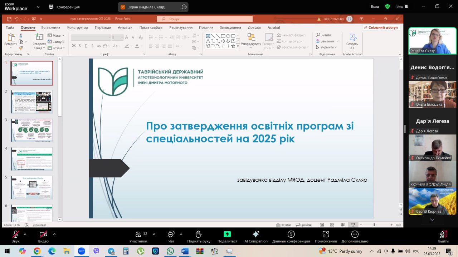458x257 pixels.
Task: Click the More options ellipsis icon
Action: point(355,234)
